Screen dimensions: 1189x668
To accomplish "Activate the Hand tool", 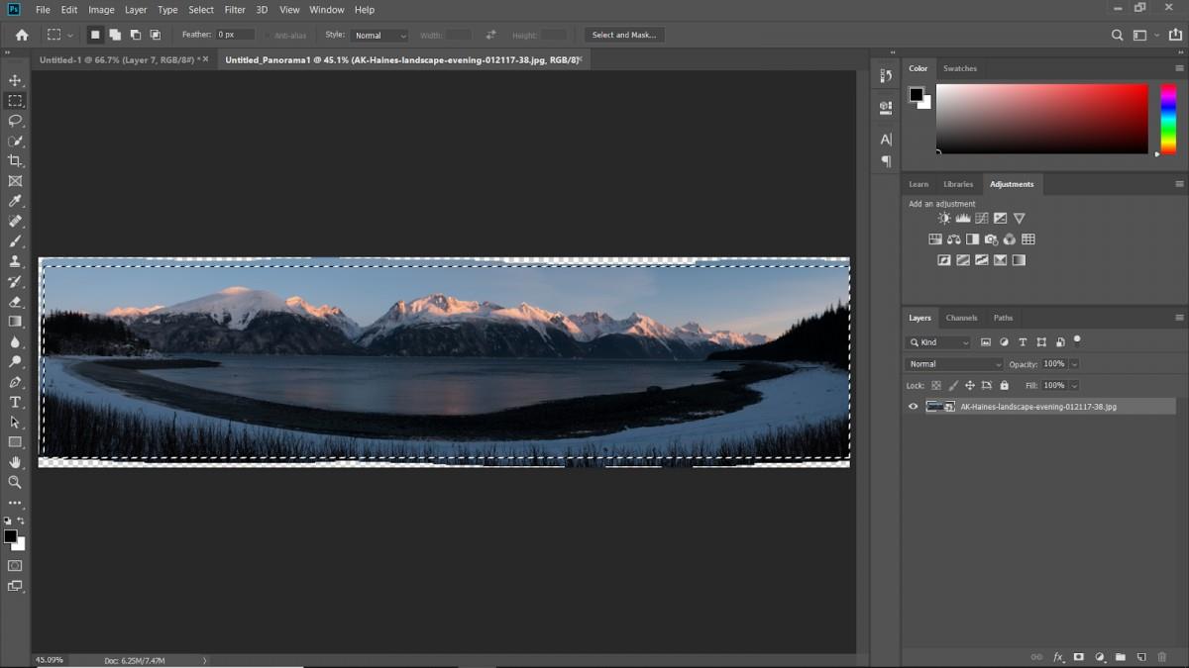I will 15,462.
